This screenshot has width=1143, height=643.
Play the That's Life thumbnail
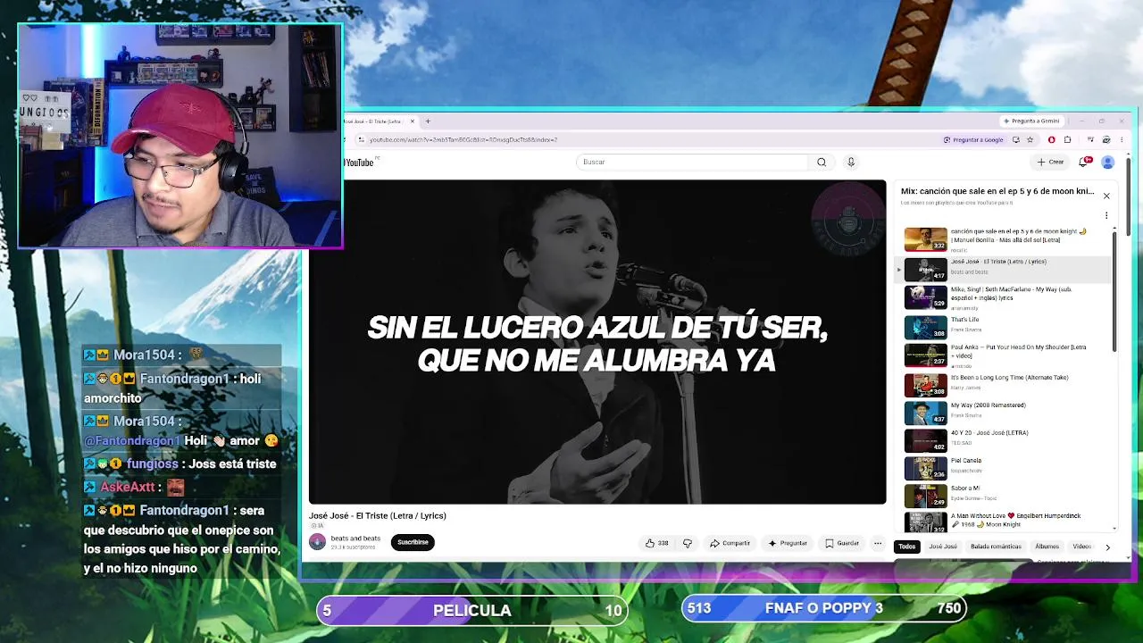pyautogui.click(x=925, y=327)
